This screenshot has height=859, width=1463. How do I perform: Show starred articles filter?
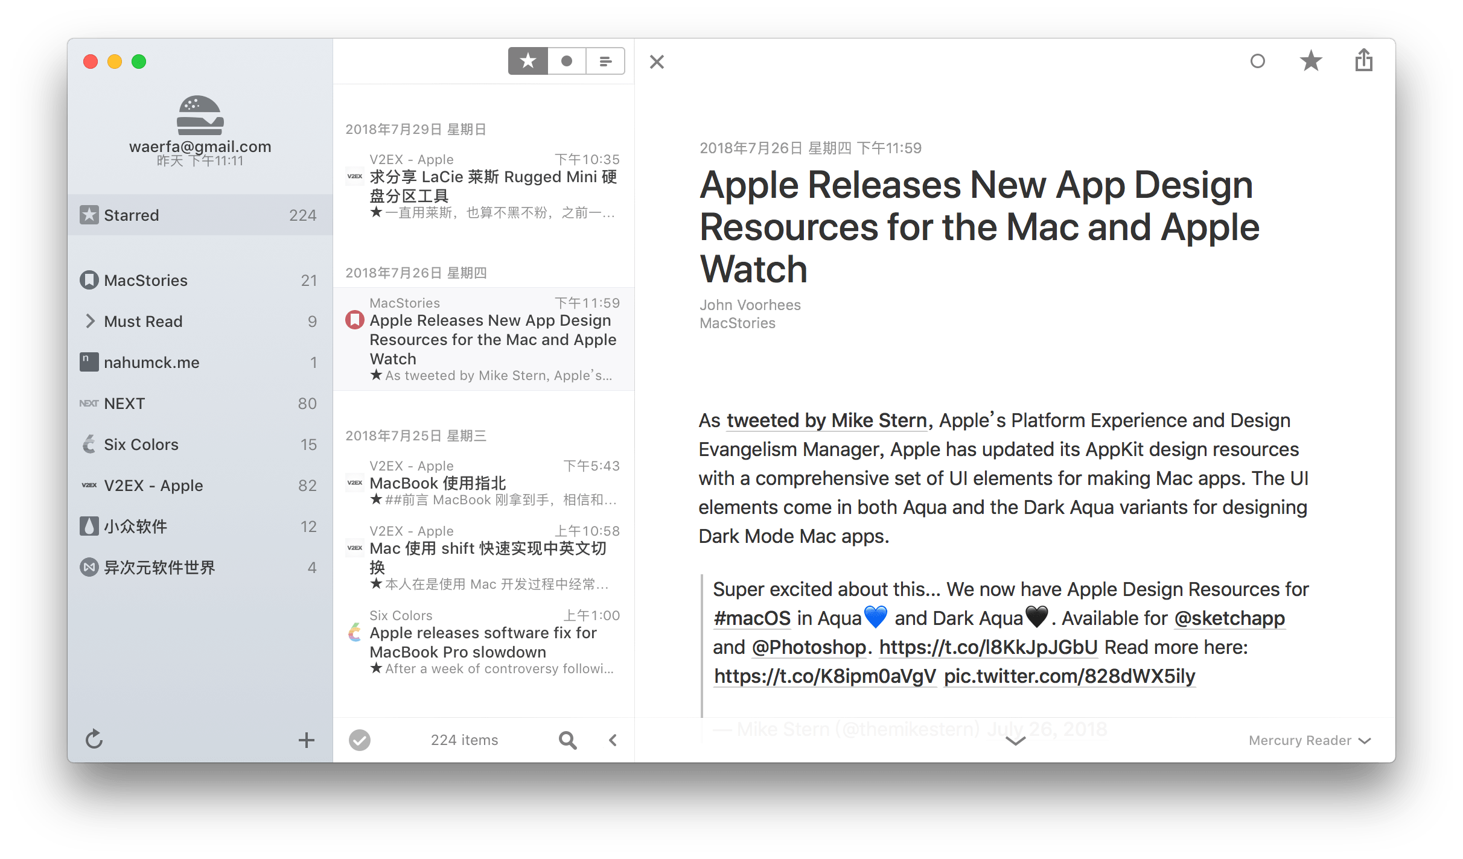[x=528, y=61]
